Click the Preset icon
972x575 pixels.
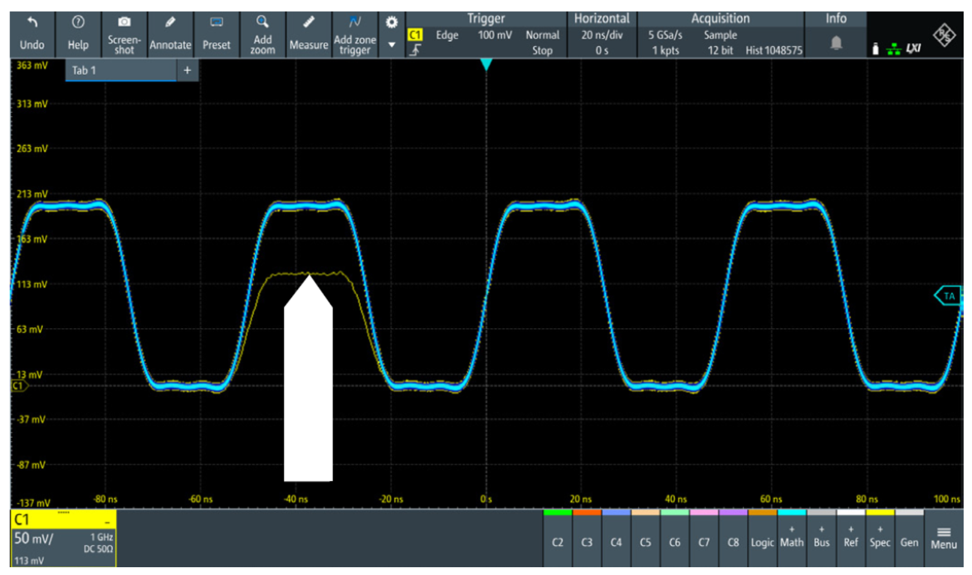[x=216, y=23]
